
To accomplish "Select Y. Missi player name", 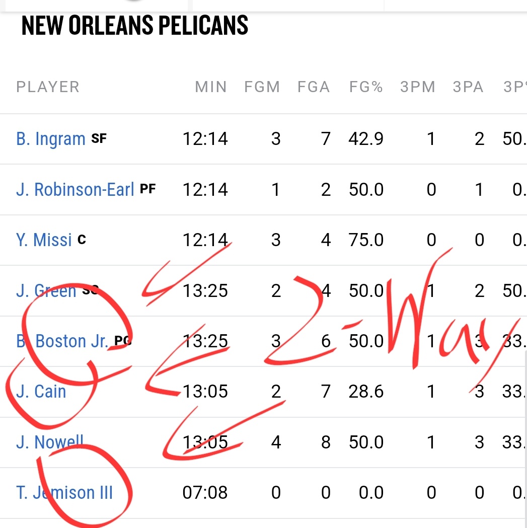I will click(x=44, y=240).
